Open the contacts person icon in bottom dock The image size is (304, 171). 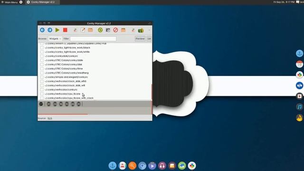coord(123,166)
